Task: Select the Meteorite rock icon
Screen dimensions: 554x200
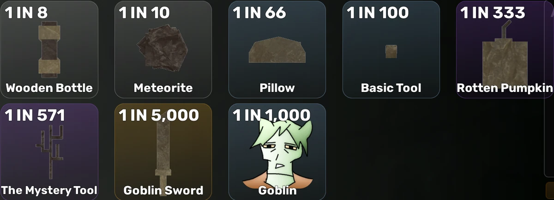Action: tap(163, 48)
